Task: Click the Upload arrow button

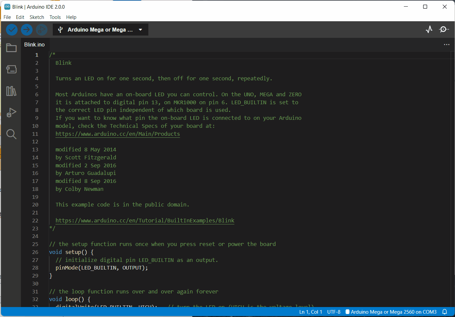Action: 27,30
